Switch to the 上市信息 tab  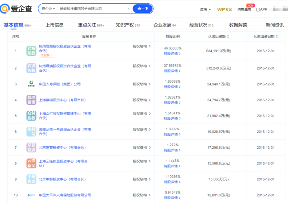pos(55,25)
